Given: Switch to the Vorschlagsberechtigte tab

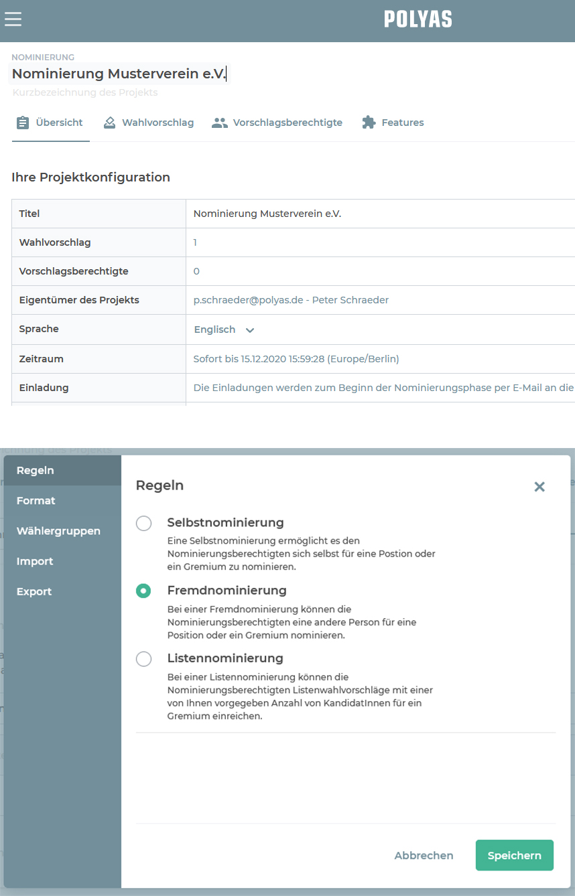Looking at the screenshot, I should pos(277,123).
